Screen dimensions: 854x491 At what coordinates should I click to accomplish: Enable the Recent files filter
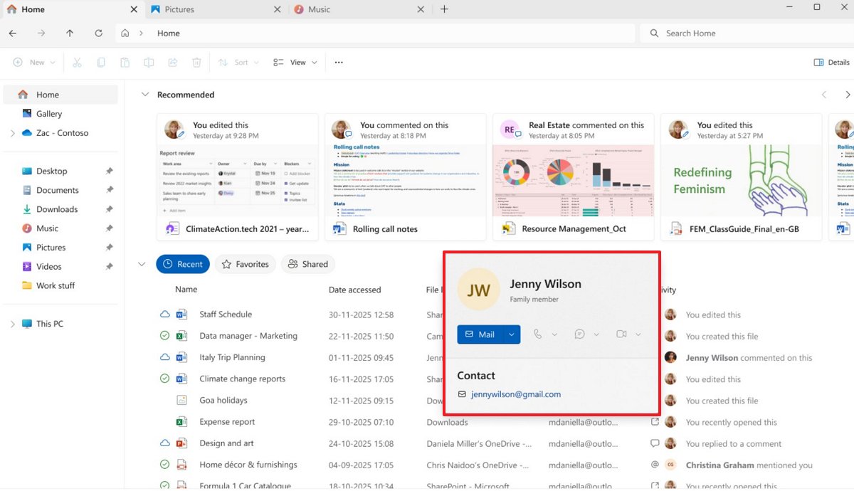[183, 264]
